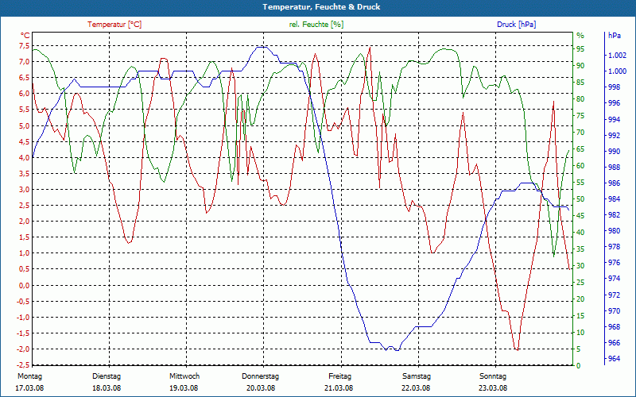This screenshot has height=397, width=636.
Task: Click the '964' pressure axis value
Action: [615, 359]
